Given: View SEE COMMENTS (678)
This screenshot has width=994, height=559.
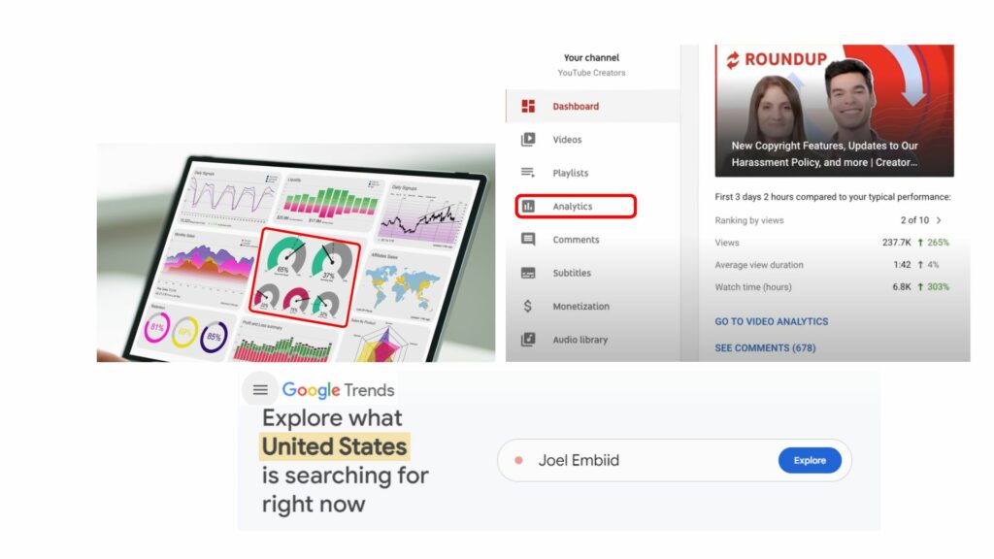Looking at the screenshot, I should point(766,347).
